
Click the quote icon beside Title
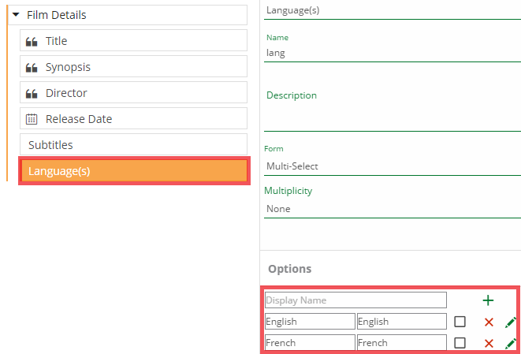coord(32,41)
